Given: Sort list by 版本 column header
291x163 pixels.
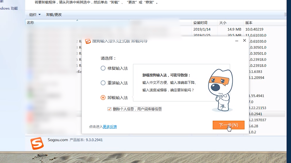Looking at the screenshot, I should pos(264,23).
